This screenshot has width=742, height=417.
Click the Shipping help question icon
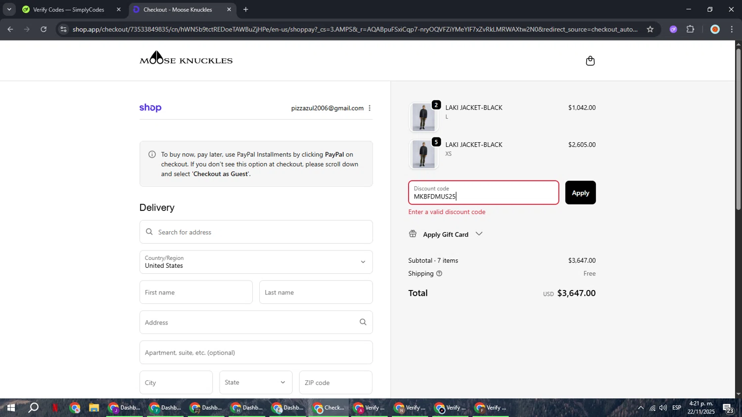pos(439,273)
